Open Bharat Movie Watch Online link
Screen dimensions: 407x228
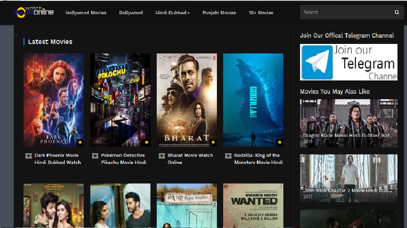point(190,159)
